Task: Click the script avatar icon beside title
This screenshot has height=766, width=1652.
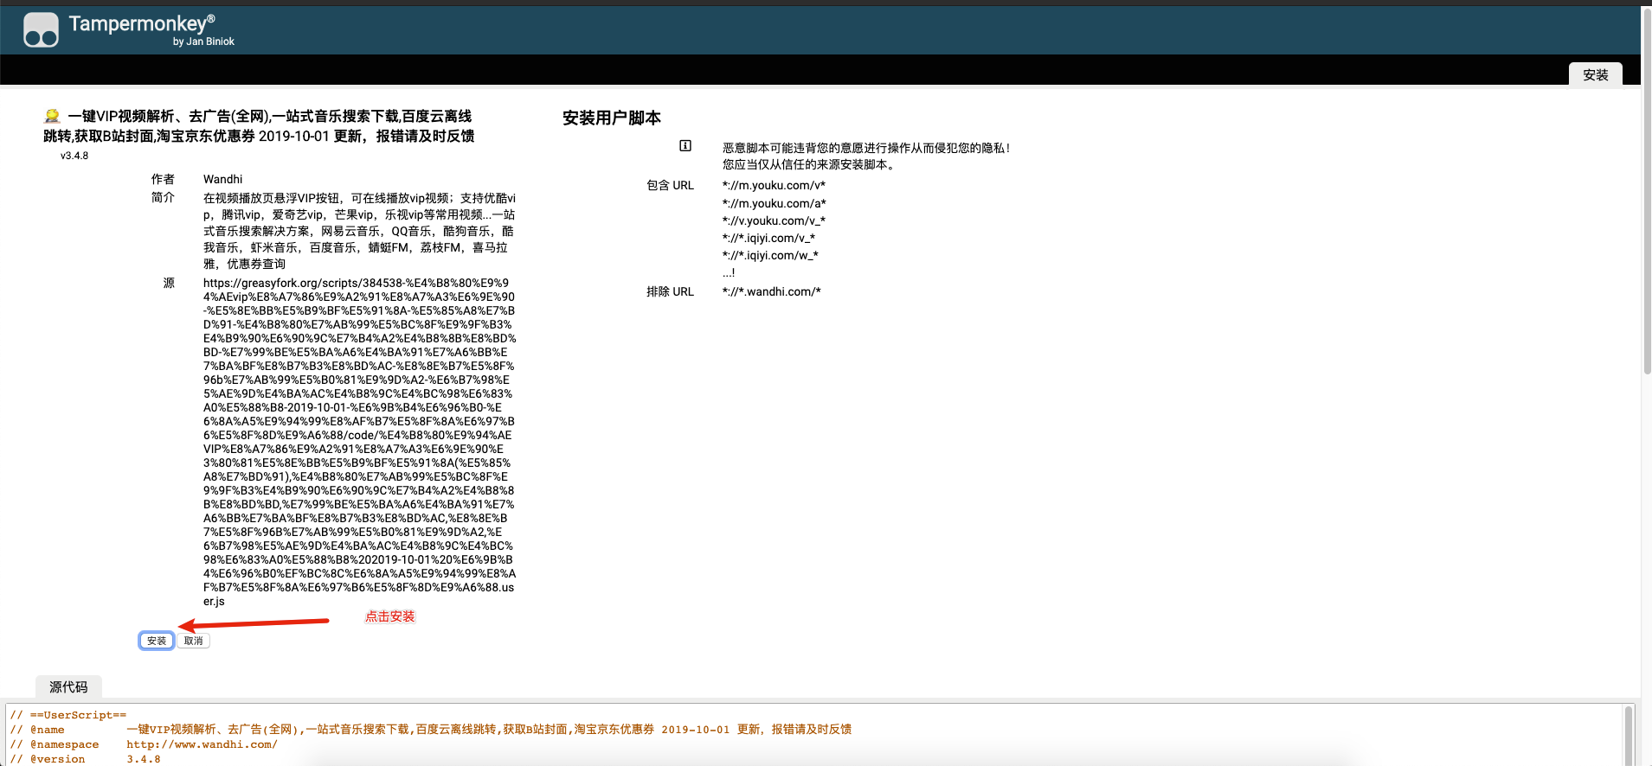Action: pos(52,116)
